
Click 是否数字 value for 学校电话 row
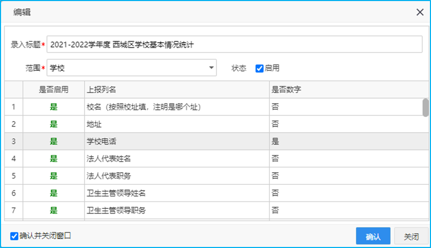click(x=344, y=141)
